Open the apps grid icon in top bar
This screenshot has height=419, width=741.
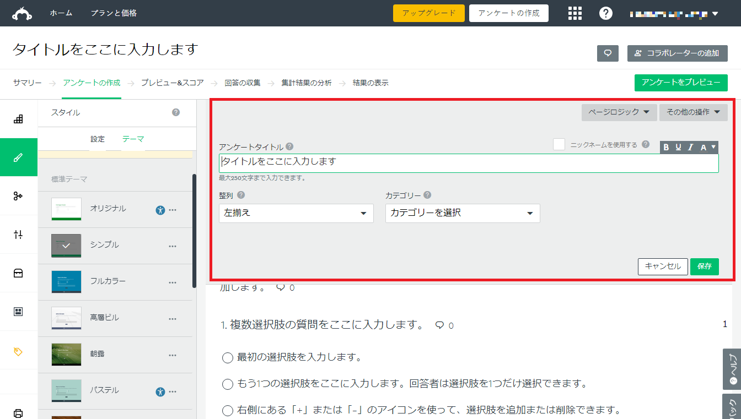pos(575,13)
